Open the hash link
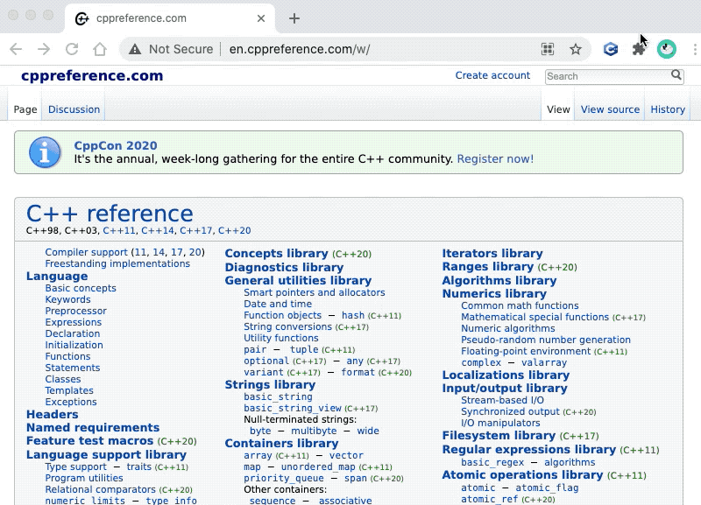The width and height of the screenshot is (701, 505). pos(353,315)
